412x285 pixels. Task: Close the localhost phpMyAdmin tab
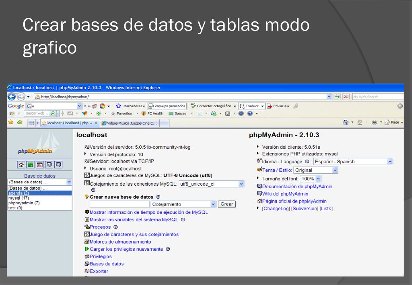coord(96,123)
